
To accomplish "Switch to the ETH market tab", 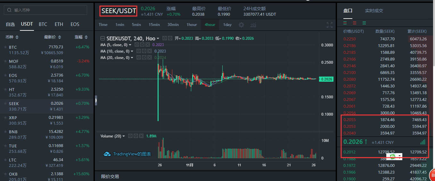I will pyautogui.click(x=59, y=24).
